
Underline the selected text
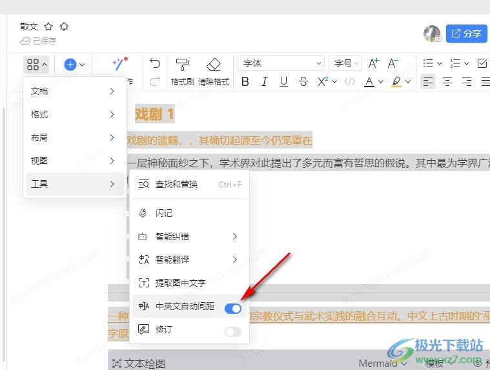tap(283, 82)
